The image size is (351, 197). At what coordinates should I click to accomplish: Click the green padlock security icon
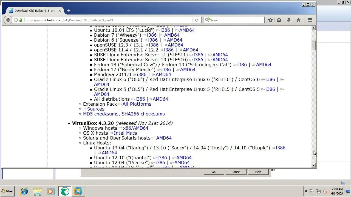21,20
